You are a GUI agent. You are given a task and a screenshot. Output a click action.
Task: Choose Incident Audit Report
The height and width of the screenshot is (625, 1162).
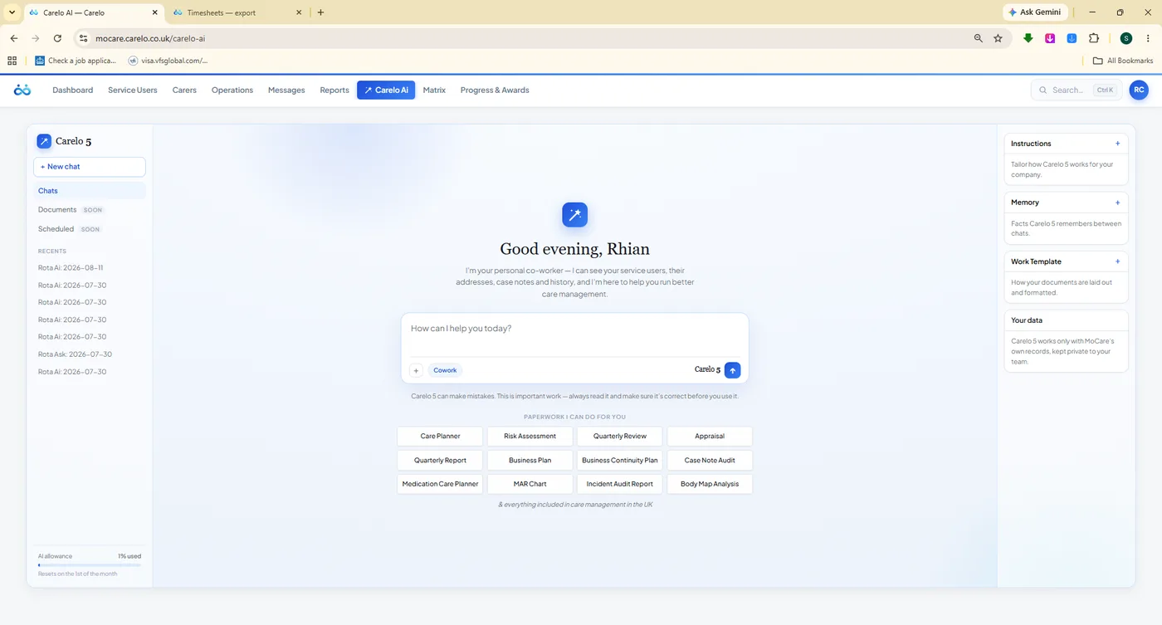click(620, 484)
